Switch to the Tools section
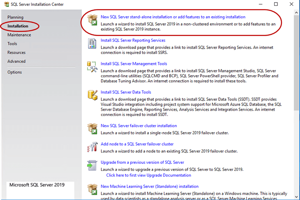Image resolution: width=300 pixels, height=200 pixels. pyautogui.click(x=12, y=44)
